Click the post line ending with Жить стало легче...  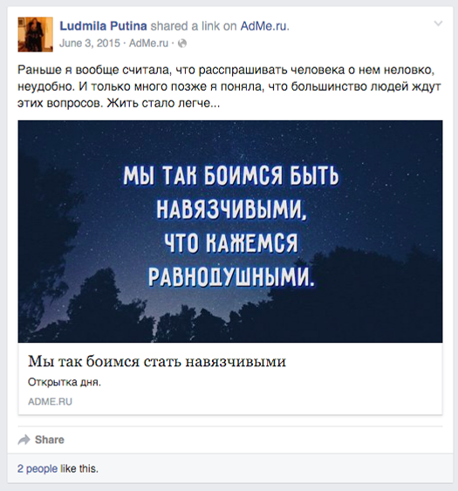[x=119, y=103]
